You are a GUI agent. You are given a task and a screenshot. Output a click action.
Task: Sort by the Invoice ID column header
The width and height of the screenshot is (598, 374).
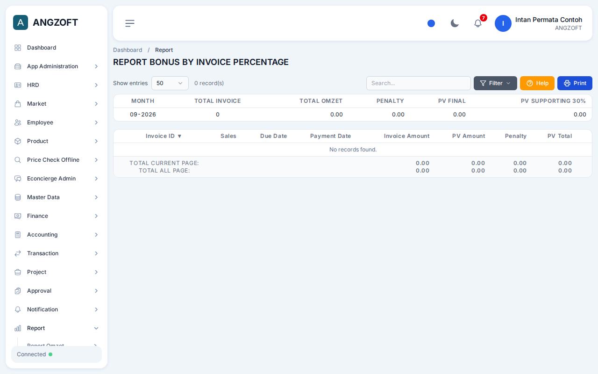[x=164, y=136]
